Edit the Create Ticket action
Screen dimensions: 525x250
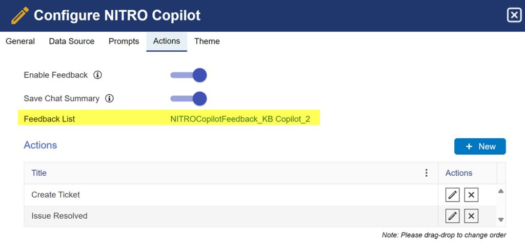point(452,195)
